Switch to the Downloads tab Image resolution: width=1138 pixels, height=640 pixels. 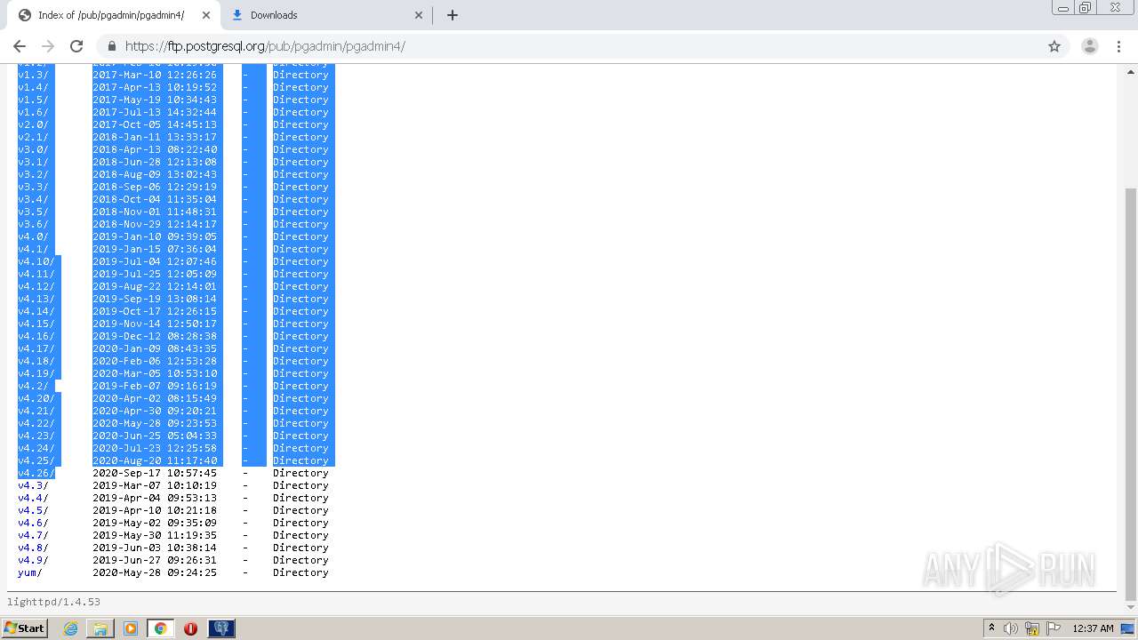(326, 15)
